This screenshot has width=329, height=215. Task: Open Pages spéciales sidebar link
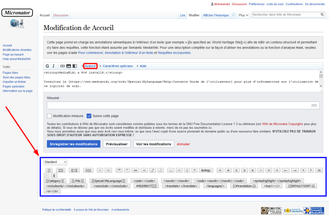[14, 86]
